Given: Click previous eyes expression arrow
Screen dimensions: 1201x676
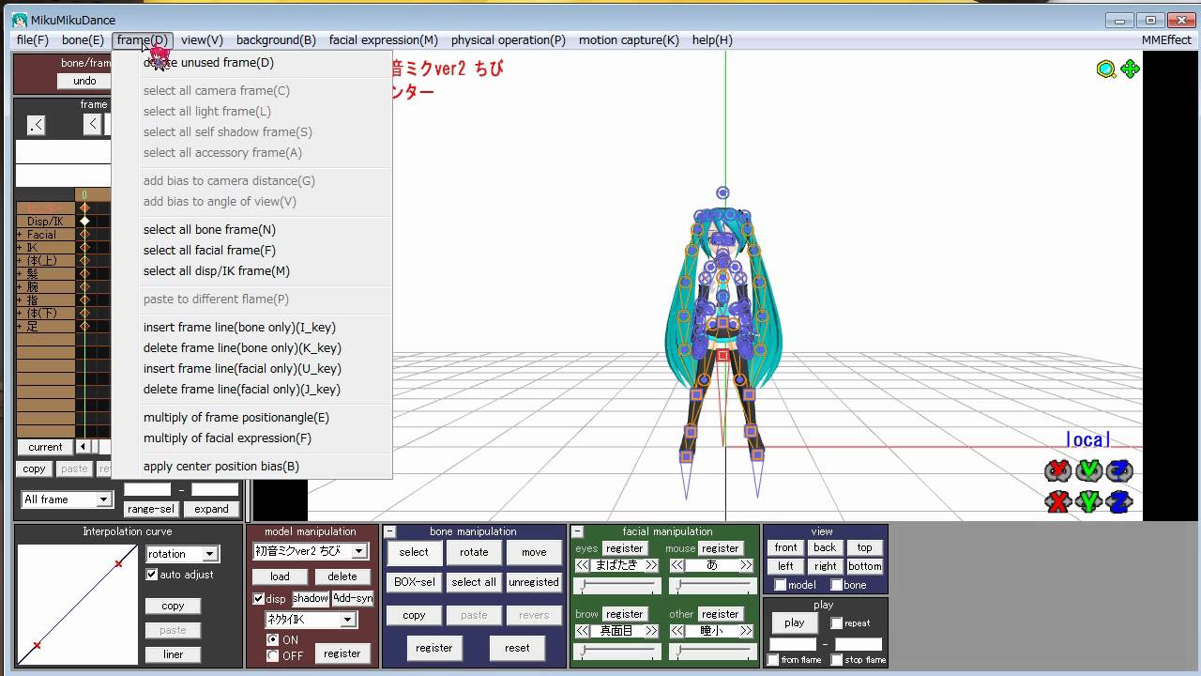Looking at the screenshot, I should click(x=583, y=565).
